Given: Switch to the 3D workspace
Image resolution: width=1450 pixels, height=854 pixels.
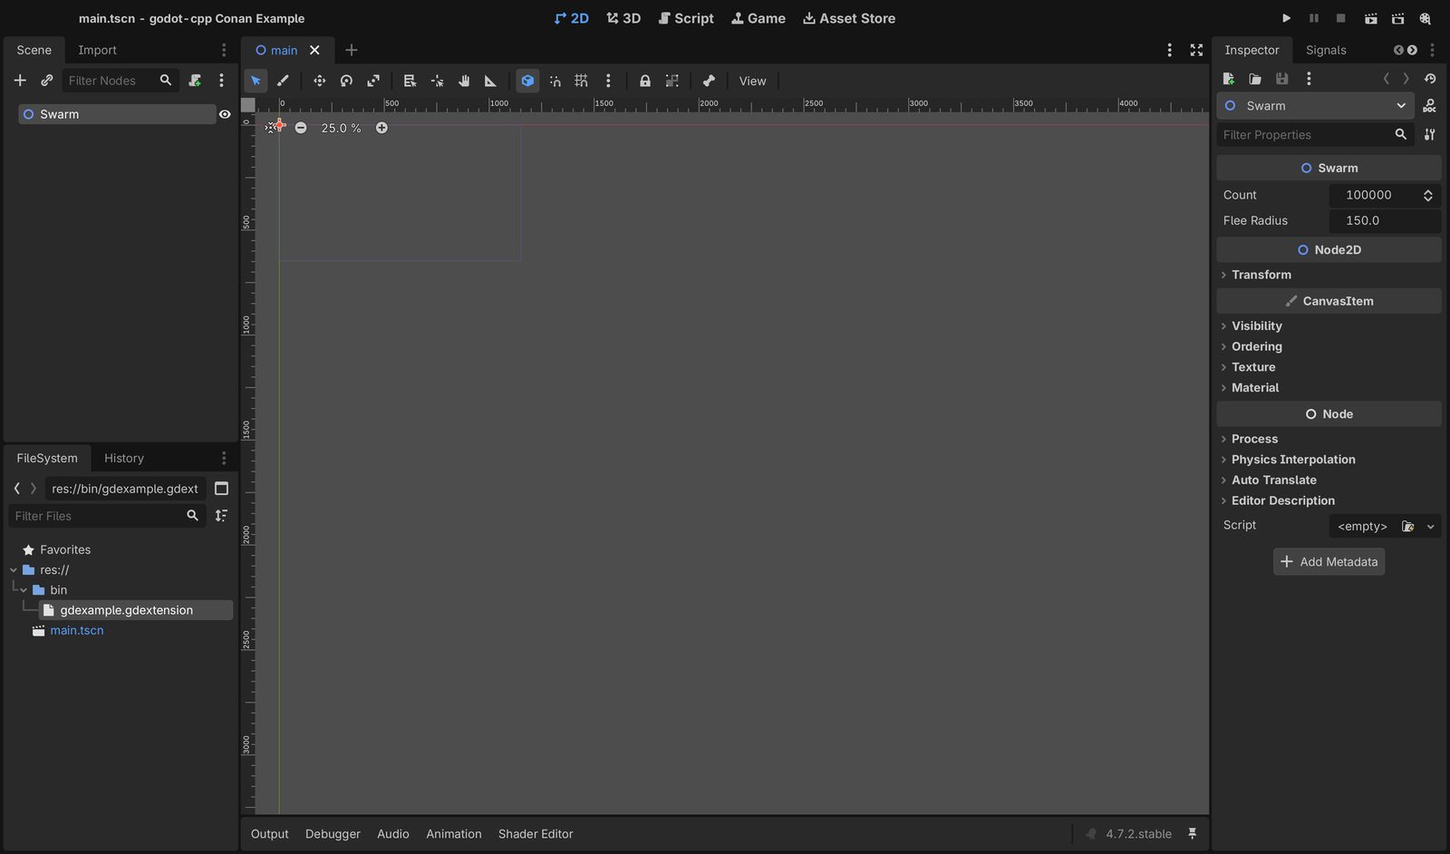Looking at the screenshot, I should click(x=623, y=18).
